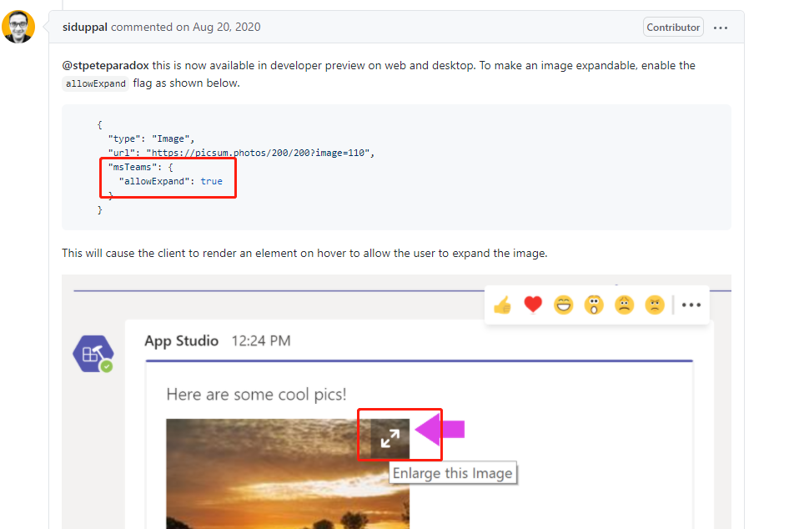Screen dimensions: 789x529
Task: Select the sad face emoji
Action: point(625,305)
